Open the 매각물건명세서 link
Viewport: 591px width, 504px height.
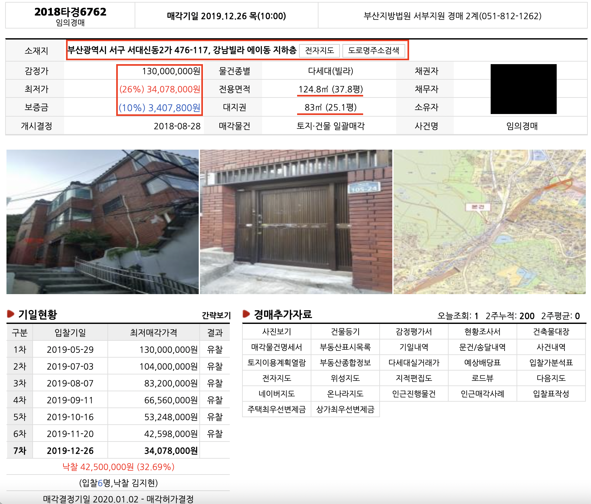(277, 347)
